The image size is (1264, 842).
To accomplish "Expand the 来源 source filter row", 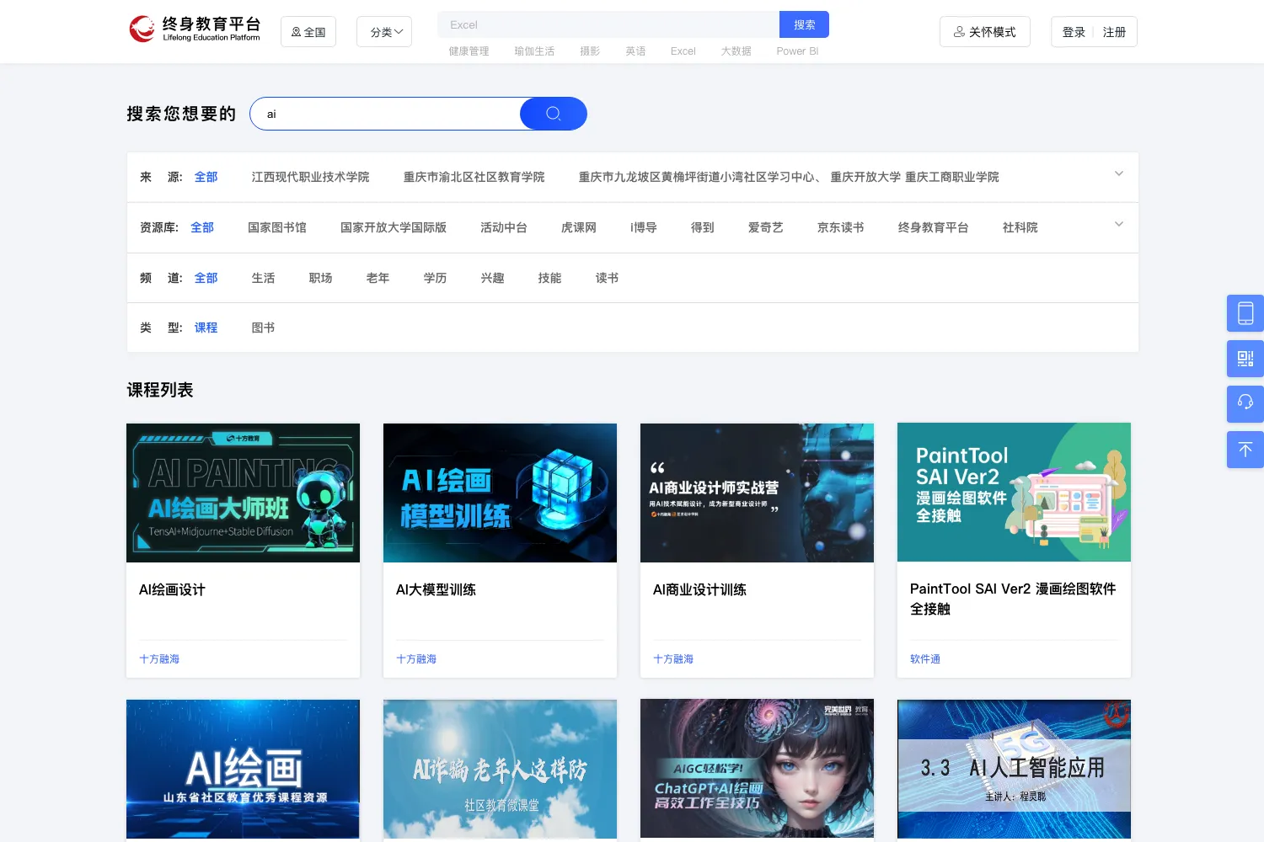I will tap(1119, 173).
